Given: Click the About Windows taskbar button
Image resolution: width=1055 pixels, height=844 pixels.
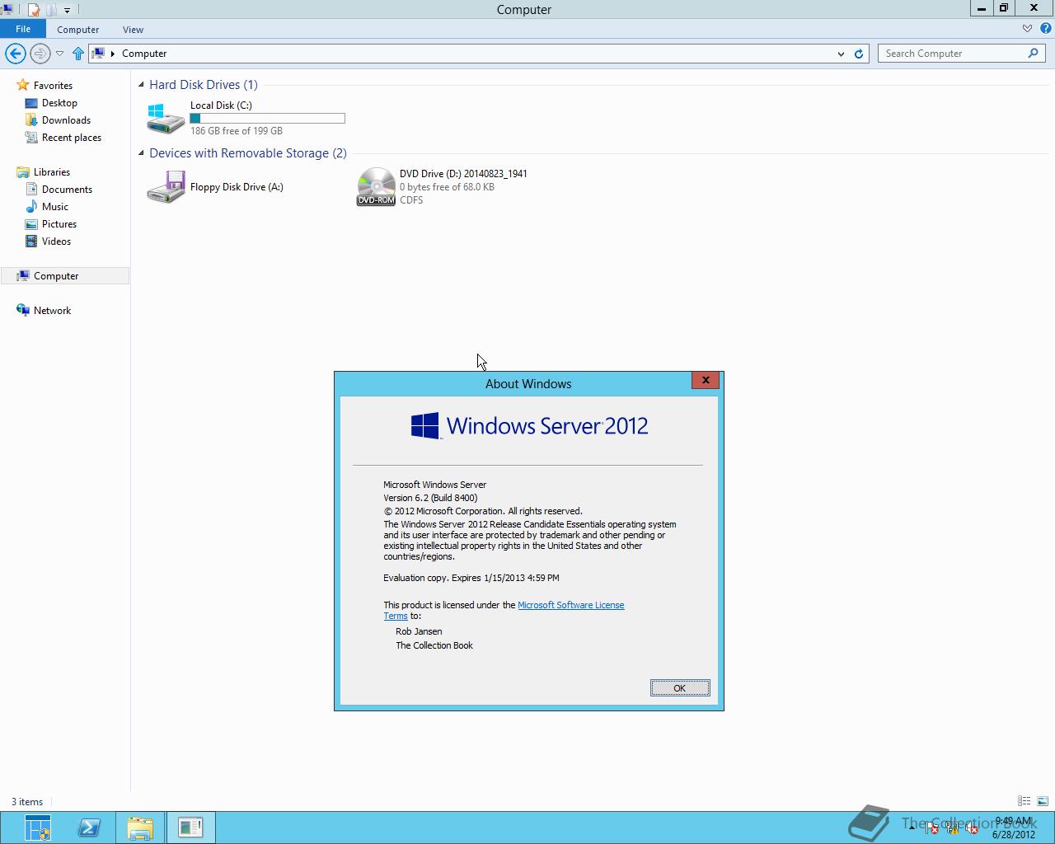Looking at the screenshot, I should [x=190, y=828].
